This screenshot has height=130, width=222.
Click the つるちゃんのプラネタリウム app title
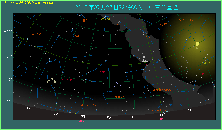(x=19, y=3)
